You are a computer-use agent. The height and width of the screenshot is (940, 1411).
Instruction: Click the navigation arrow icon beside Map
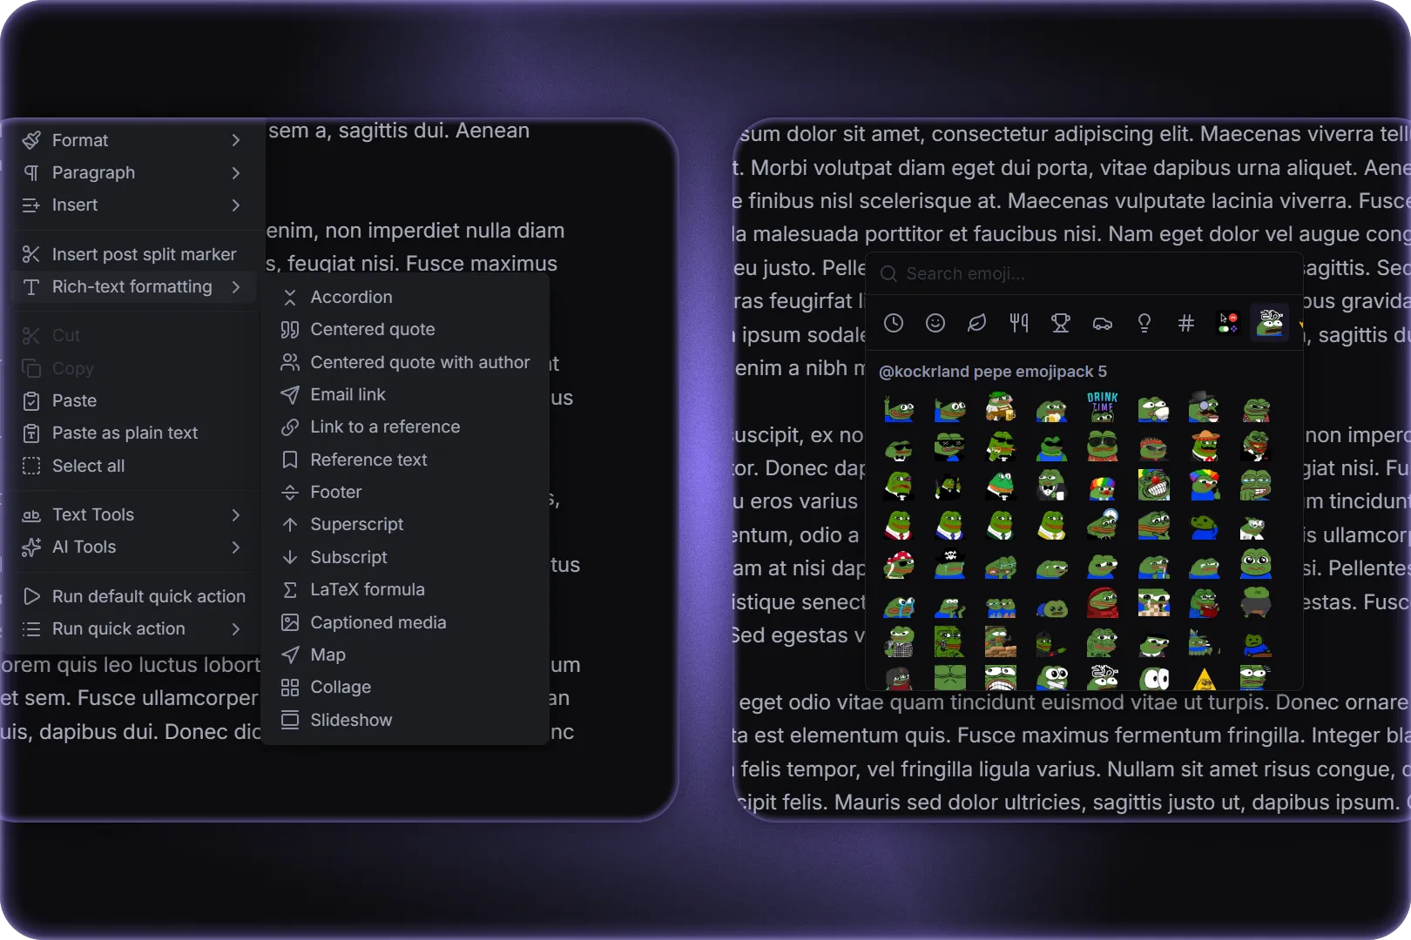[290, 655]
